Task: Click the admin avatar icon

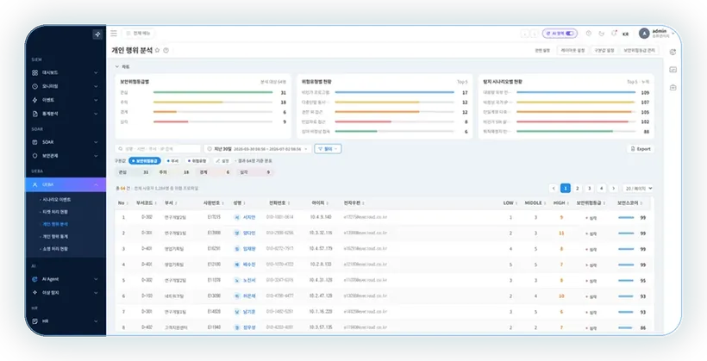Action: point(644,34)
